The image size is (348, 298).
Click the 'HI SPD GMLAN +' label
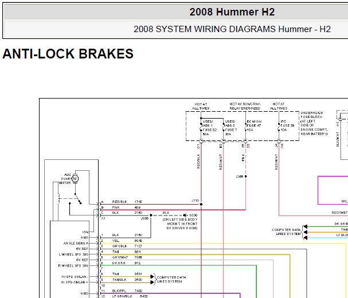(x=75, y=283)
